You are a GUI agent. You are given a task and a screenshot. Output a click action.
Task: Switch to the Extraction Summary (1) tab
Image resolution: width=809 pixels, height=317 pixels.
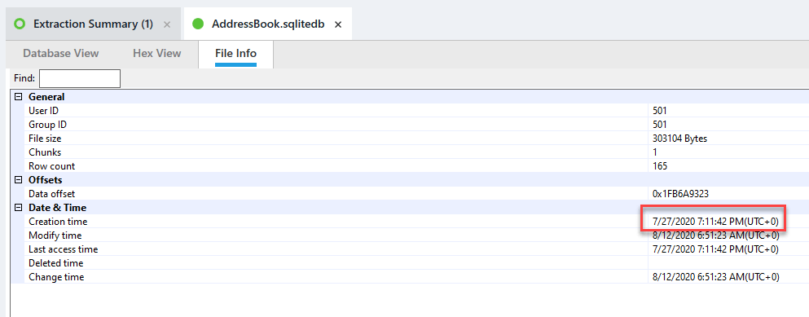[93, 24]
